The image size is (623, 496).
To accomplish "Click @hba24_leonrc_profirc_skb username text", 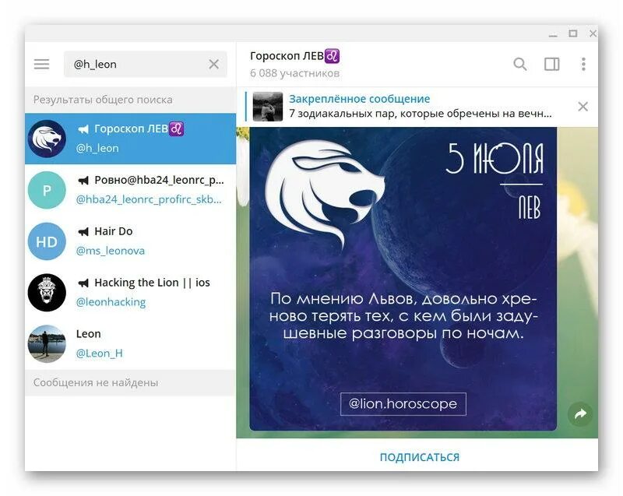I will [x=149, y=199].
